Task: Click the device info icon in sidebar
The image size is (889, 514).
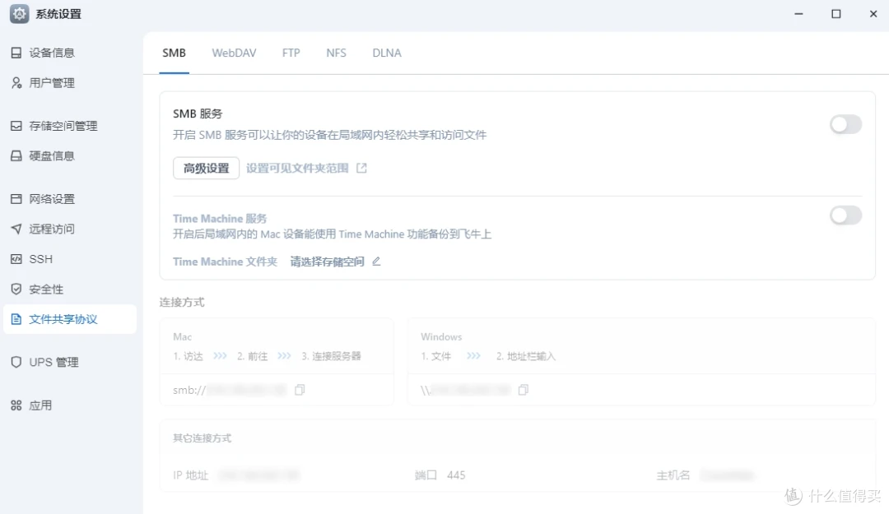Action: pos(16,53)
